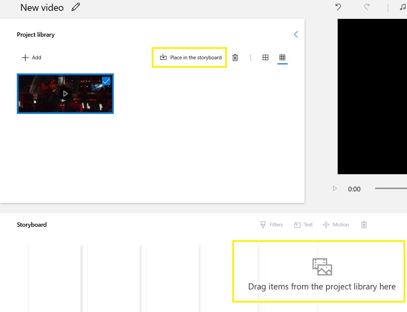Click Place in the storyboard
Viewport: 407px width, 312px height.
tap(191, 58)
